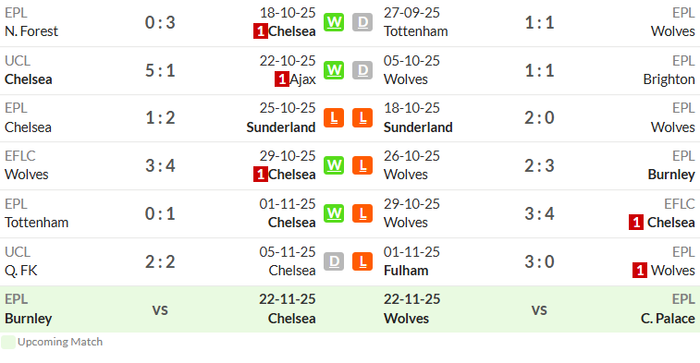Open the C. Palace team link

(668, 319)
